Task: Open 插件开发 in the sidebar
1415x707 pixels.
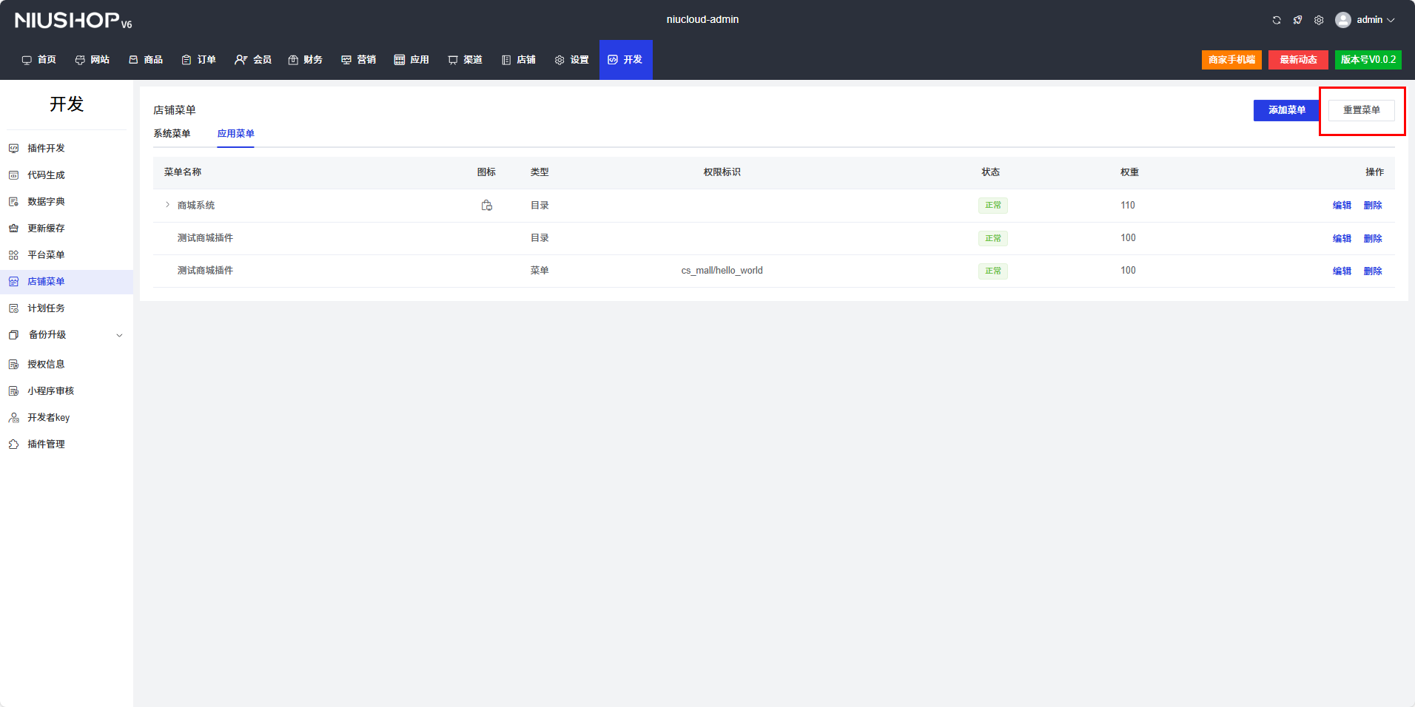Action: pos(46,149)
